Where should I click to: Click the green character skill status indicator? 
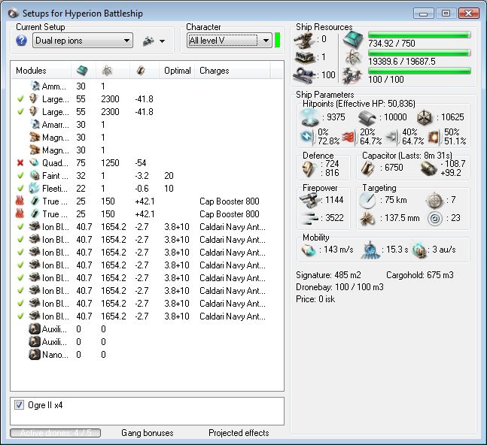click(x=277, y=41)
